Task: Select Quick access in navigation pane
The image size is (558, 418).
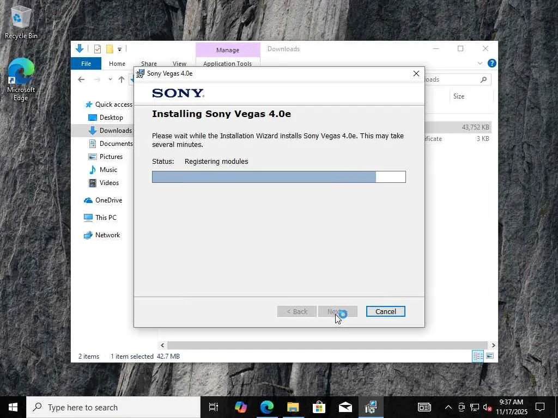Action: click(x=108, y=104)
